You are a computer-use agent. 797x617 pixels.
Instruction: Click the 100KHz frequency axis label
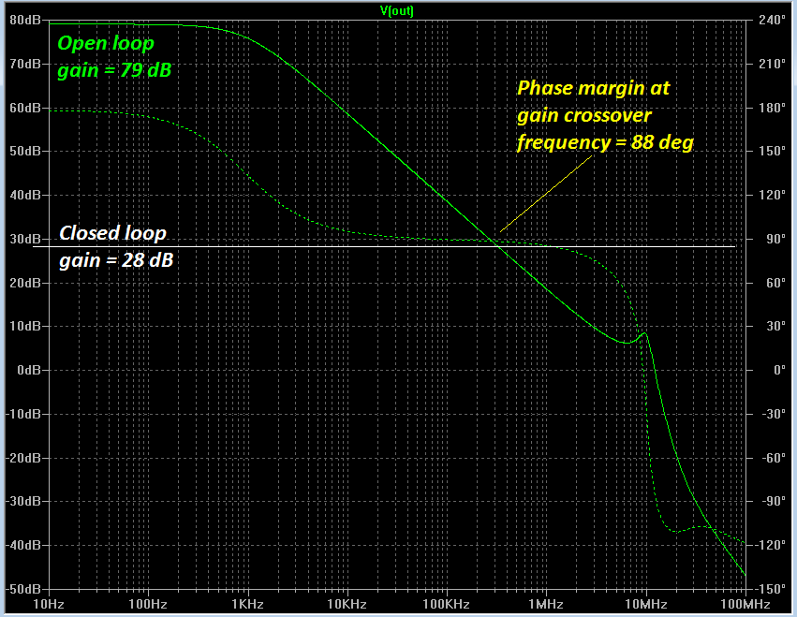(x=447, y=604)
